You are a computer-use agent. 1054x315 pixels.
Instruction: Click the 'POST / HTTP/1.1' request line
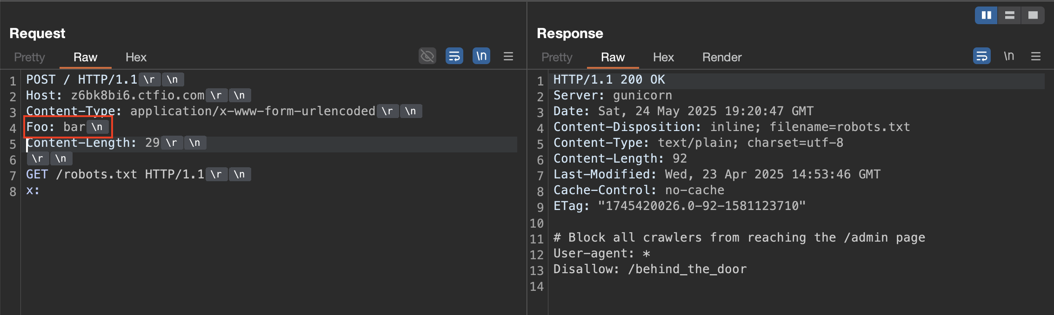(x=82, y=79)
